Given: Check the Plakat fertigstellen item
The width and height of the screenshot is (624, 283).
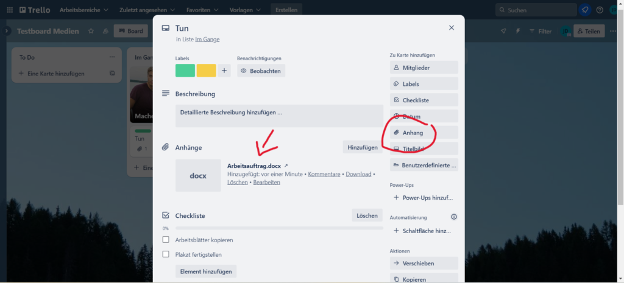Looking at the screenshot, I should (x=166, y=254).
